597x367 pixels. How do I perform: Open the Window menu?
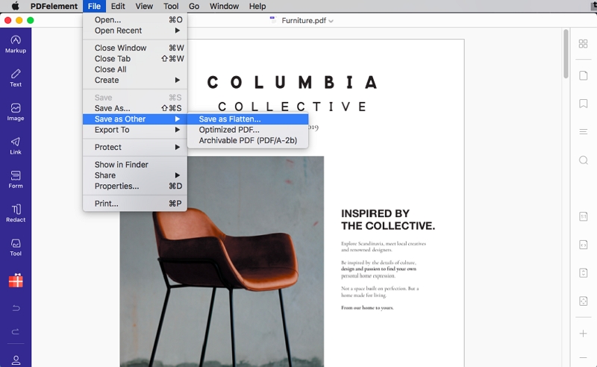pos(224,6)
